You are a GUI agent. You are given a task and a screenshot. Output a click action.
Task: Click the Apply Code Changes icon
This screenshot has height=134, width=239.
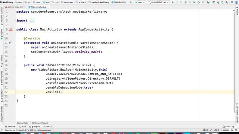coord(181,2)
